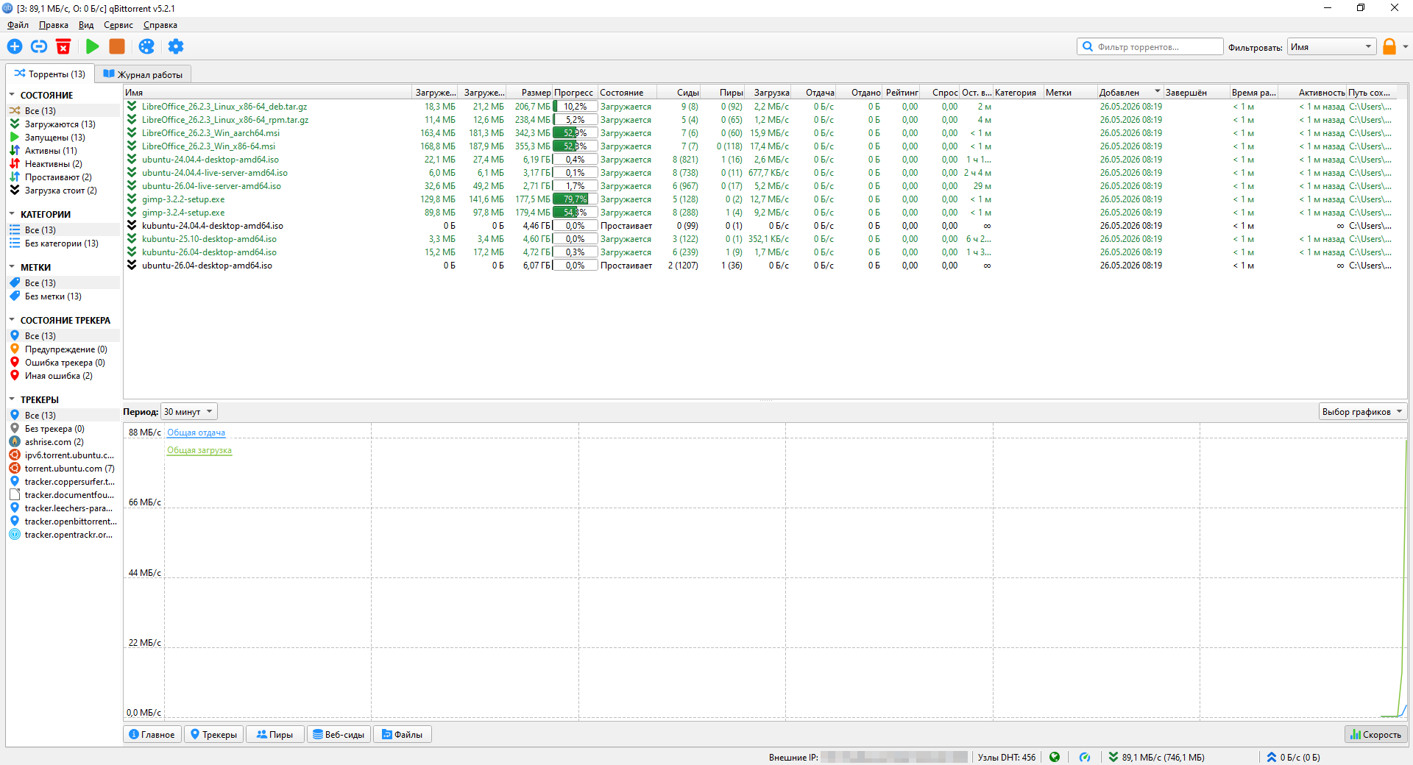Click the blue upload speed arrows in status bar
1413x765 pixels.
click(x=1271, y=757)
